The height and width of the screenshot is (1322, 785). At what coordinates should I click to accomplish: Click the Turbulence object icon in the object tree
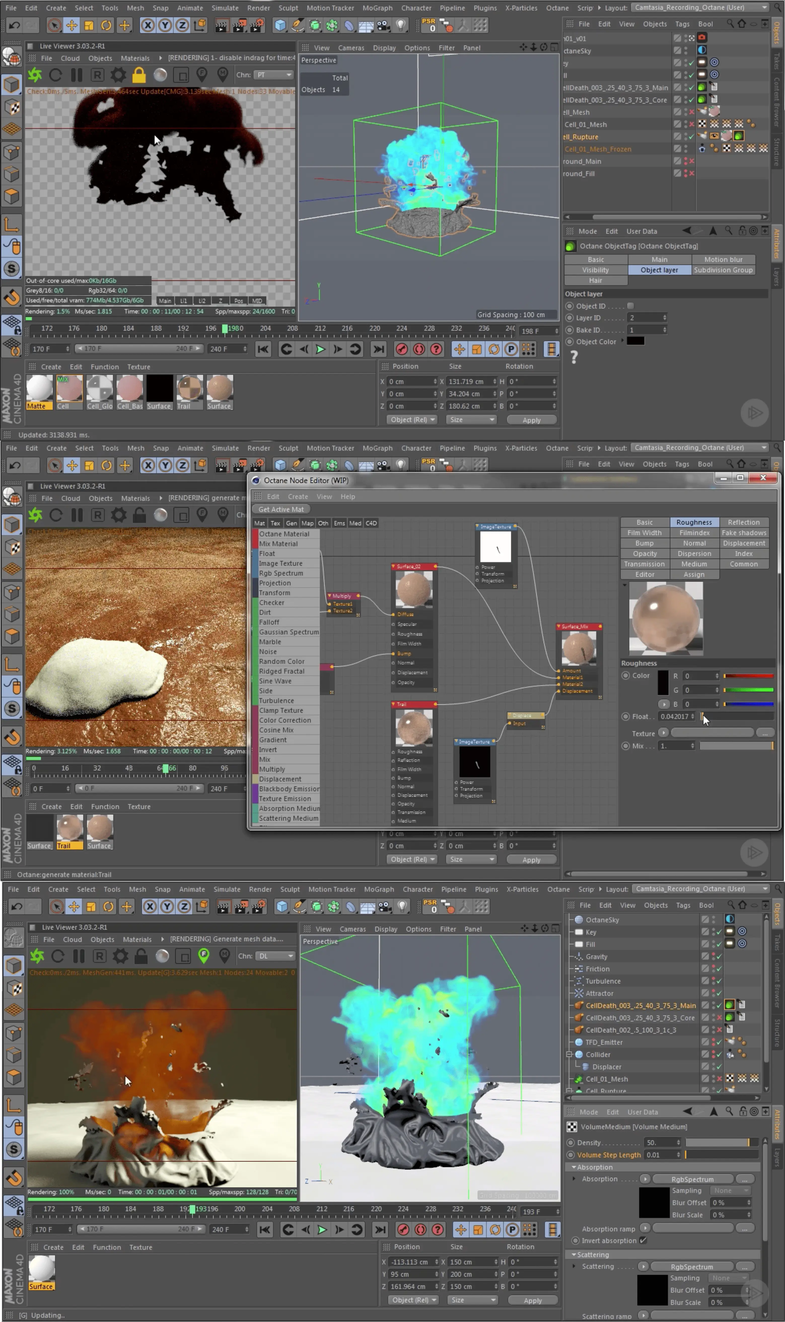pyautogui.click(x=579, y=981)
